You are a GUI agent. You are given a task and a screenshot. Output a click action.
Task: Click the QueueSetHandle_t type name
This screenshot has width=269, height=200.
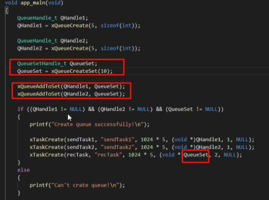(42, 63)
